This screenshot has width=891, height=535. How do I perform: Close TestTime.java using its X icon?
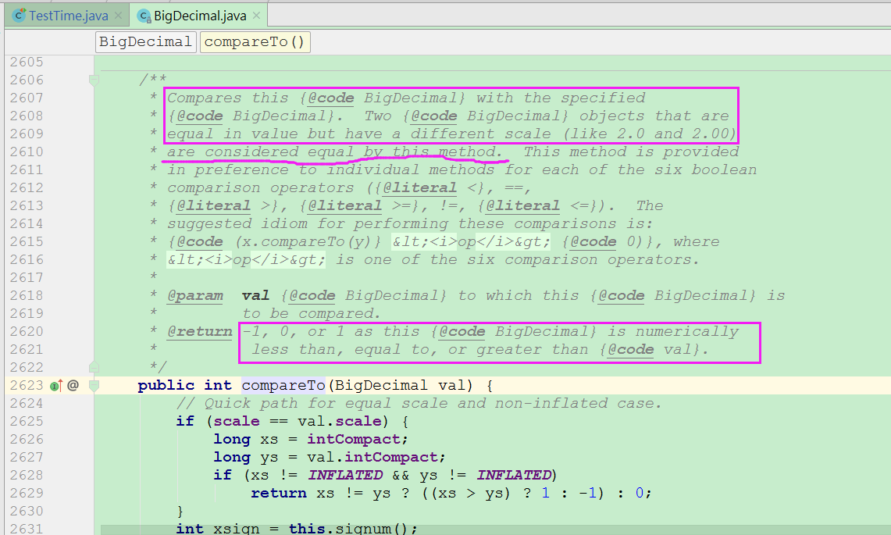point(119,13)
